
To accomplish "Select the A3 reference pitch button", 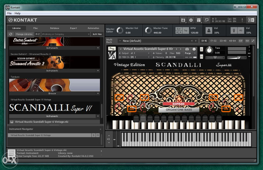I will (241, 30).
